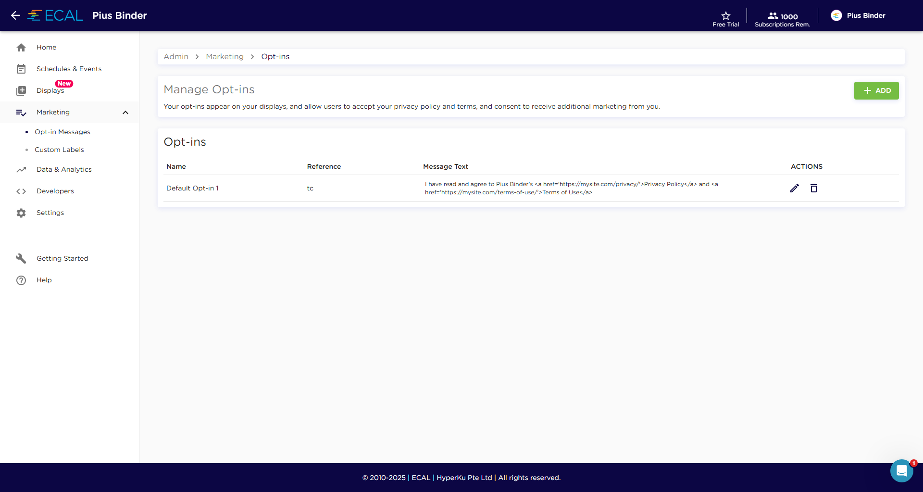Delete Default Opt-in 1 with trash icon

coord(813,188)
